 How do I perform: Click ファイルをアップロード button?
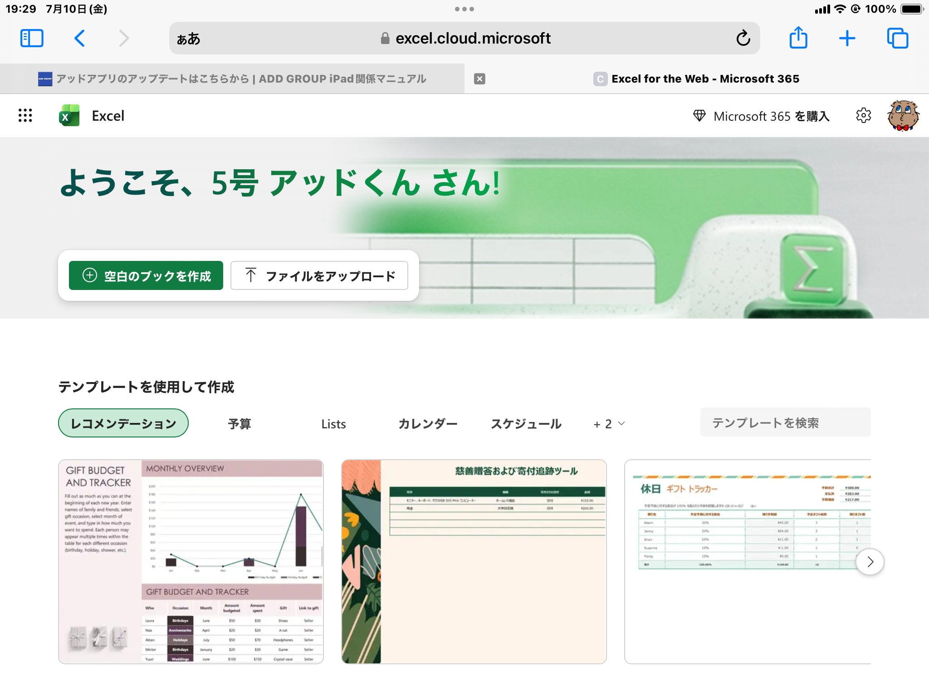(x=319, y=275)
